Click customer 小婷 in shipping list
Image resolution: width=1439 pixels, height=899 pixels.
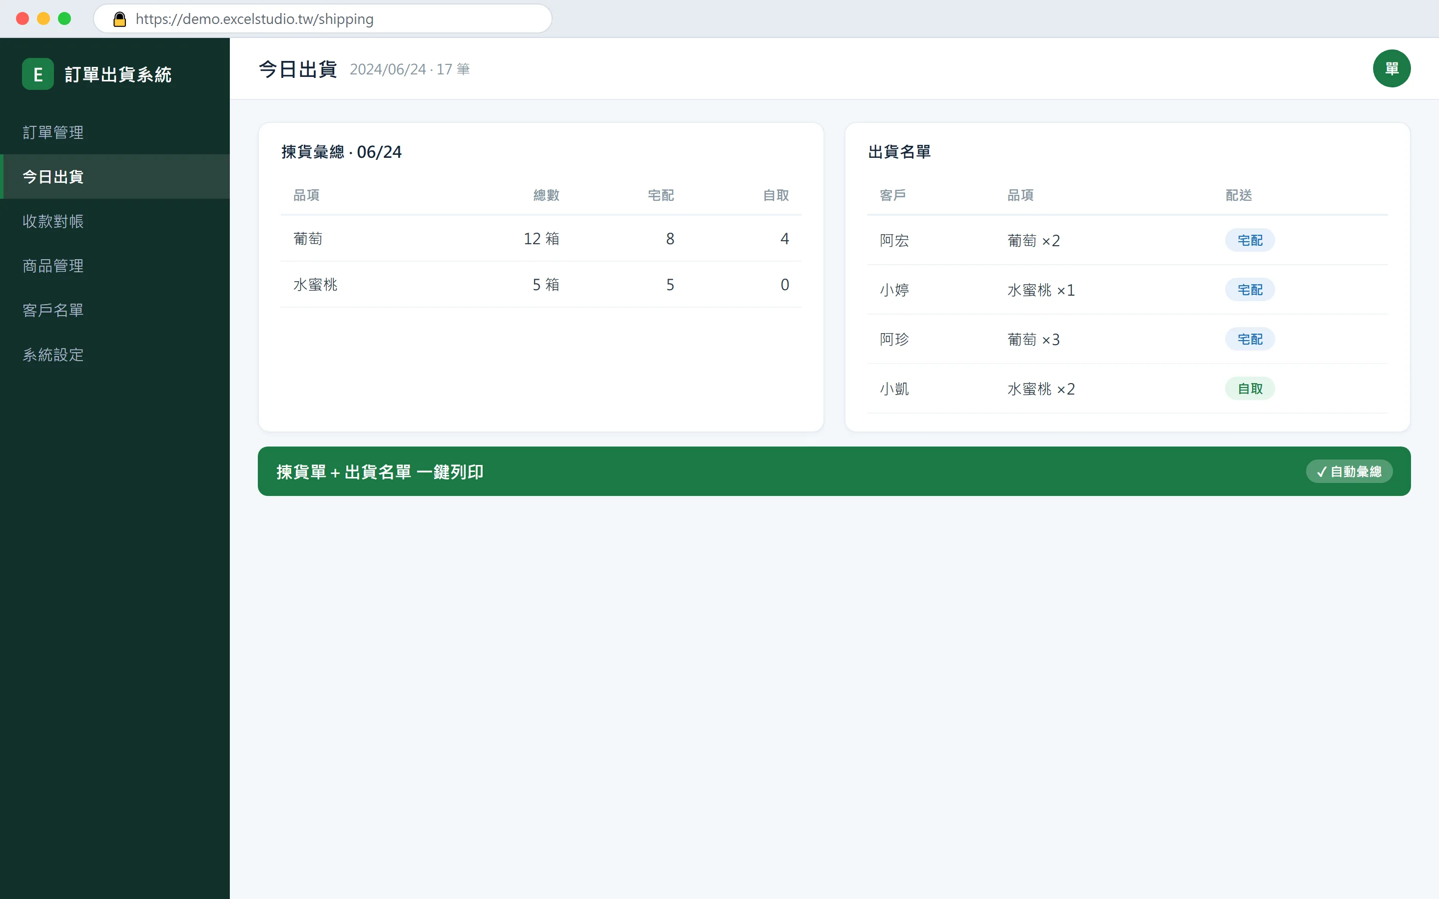point(894,290)
